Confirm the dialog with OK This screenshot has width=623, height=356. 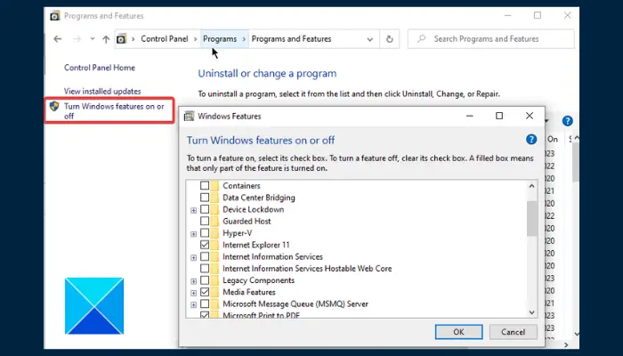459,332
